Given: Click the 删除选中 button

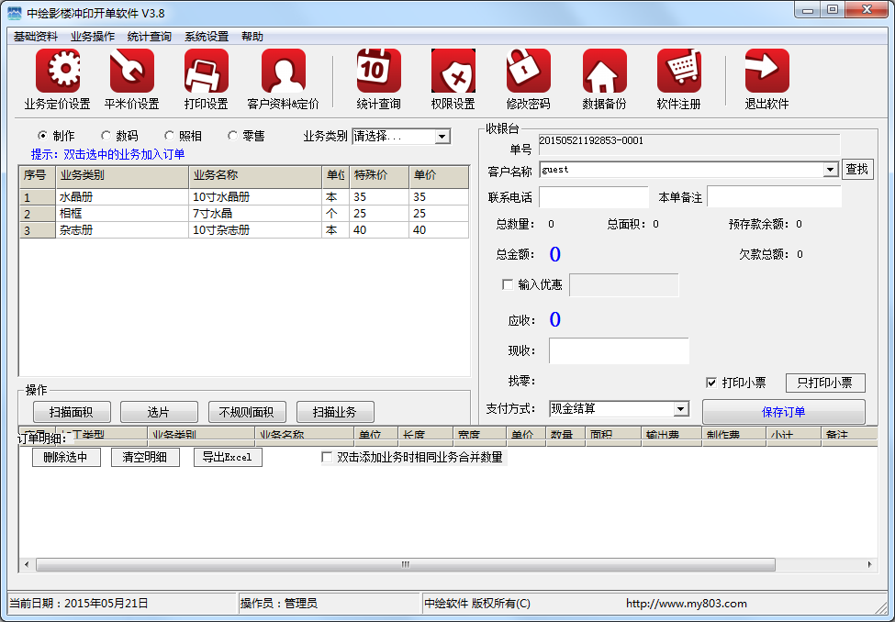Looking at the screenshot, I should 66,457.
